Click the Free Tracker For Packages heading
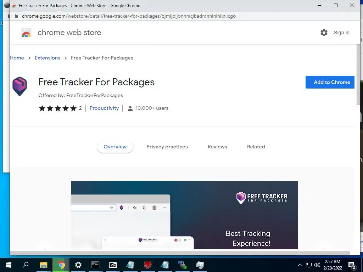Viewport: 363px width, 272px height. click(x=96, y=82)
